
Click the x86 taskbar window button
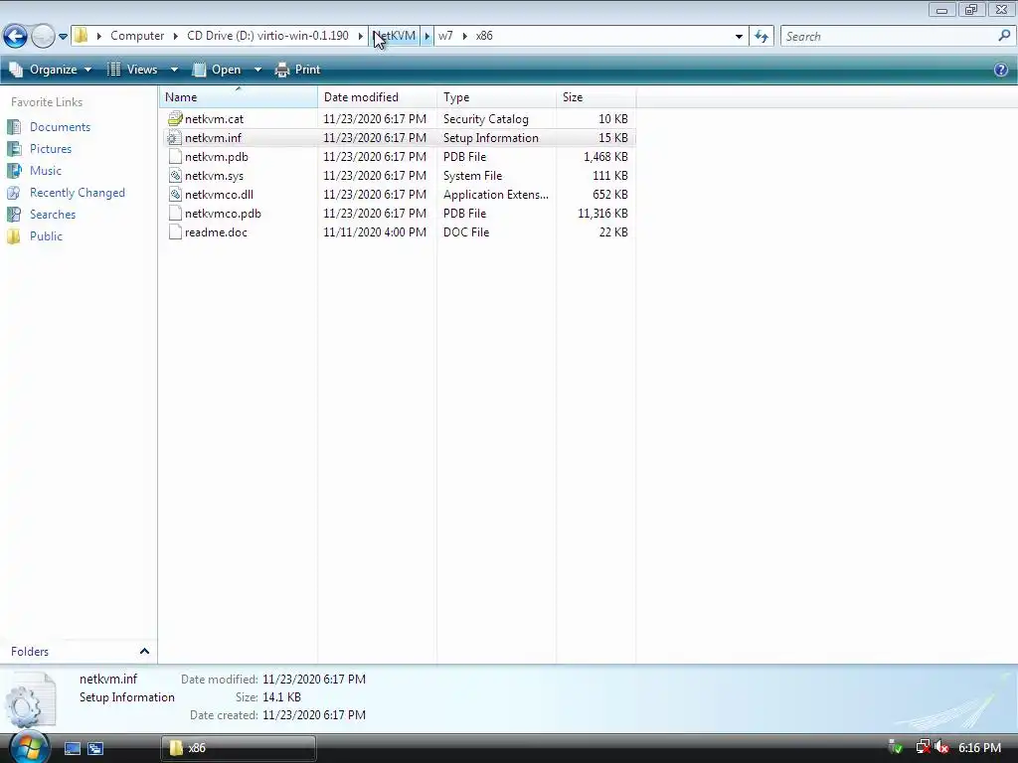coord(239,748)
